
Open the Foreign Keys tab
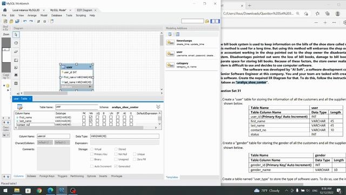point(47,176)
